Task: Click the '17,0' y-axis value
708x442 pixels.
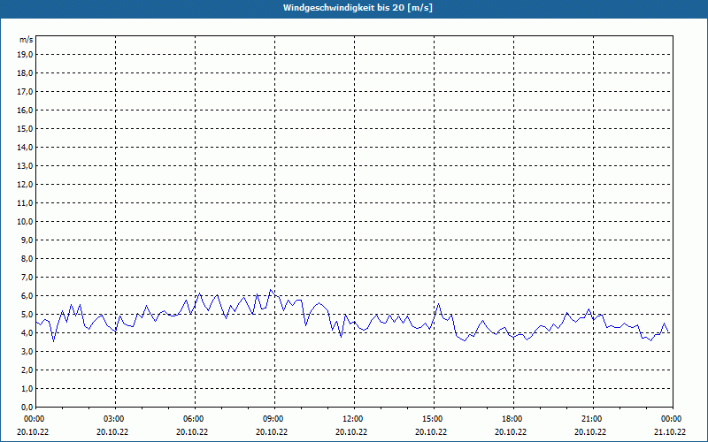Action: point(26,92)
